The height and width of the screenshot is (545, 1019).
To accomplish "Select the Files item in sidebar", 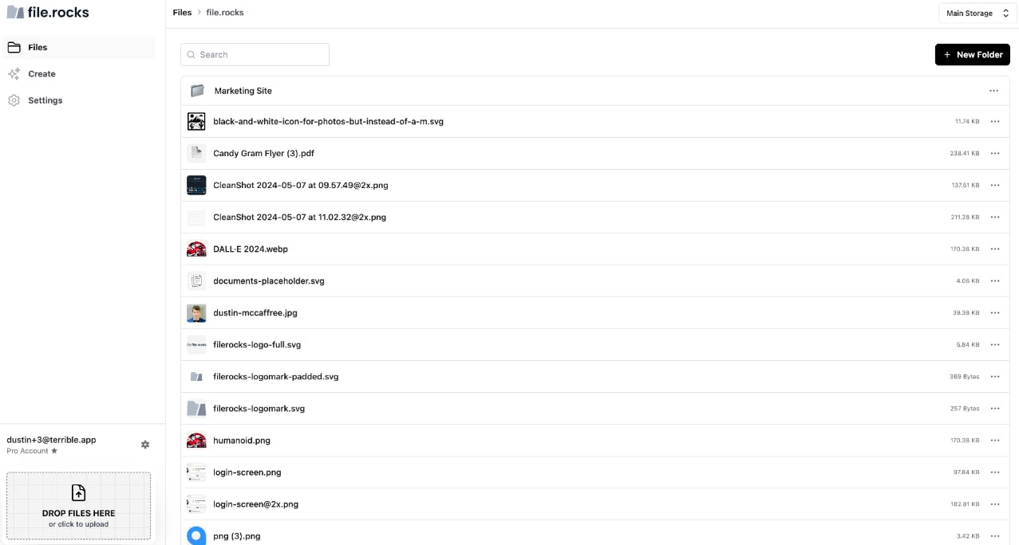I will click(x=80, y=47).
